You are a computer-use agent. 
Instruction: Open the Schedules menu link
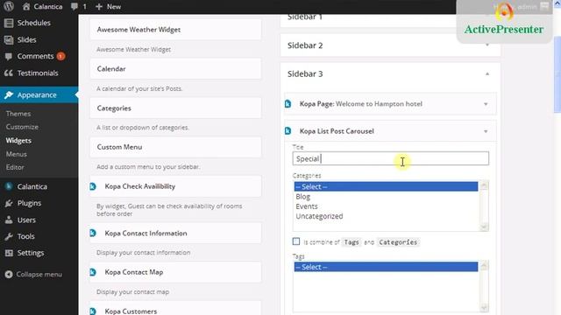point(33,23)
